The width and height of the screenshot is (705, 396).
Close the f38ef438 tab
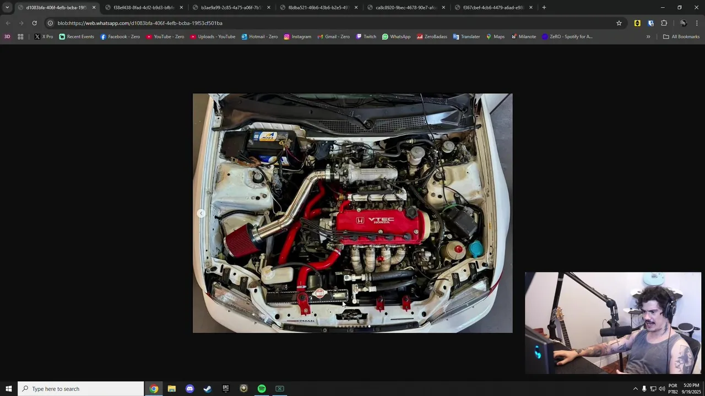[x=181, y=8]
